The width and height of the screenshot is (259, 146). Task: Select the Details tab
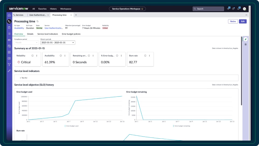pos(30,34)
